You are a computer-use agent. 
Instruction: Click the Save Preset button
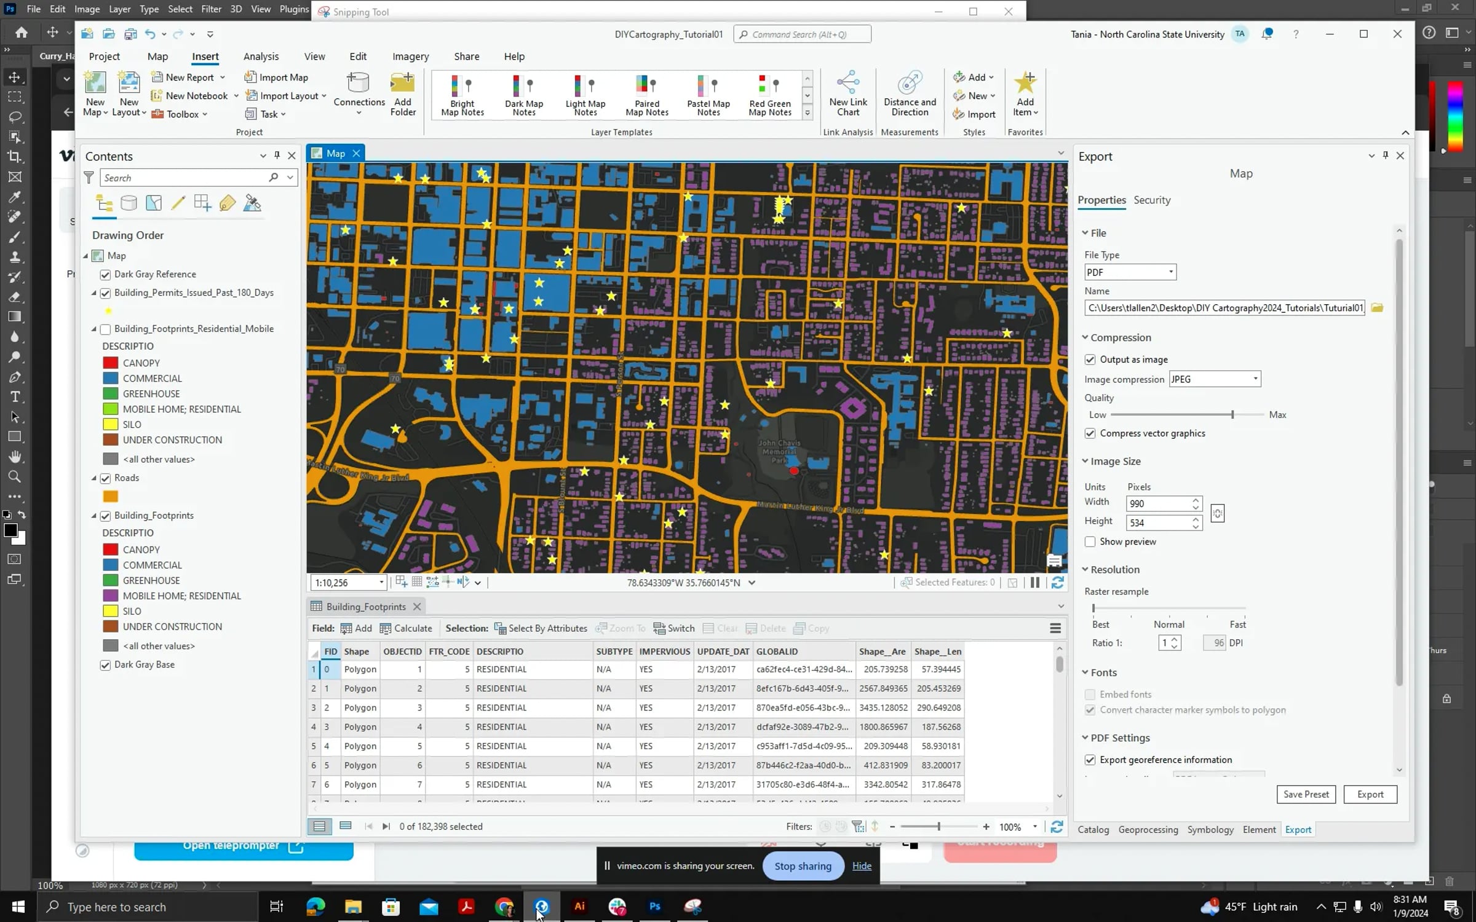[x=1306, y=794]
